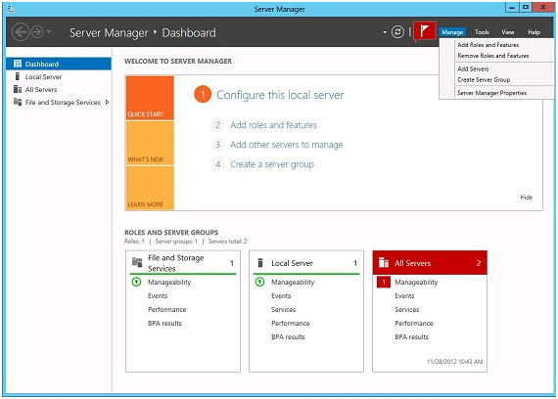This screenshot has height=399, width=558.
Task: Click the orange step 1 circle
Action: pyautogui.click(x=203, y=95)
